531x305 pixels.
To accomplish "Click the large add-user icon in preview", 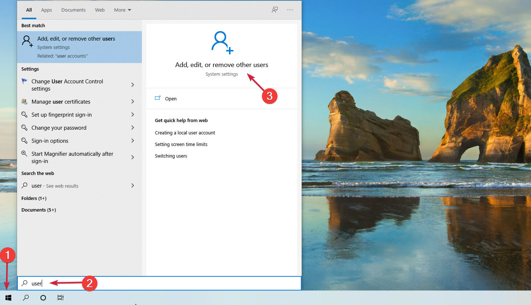I will click(x=222, y=42).
